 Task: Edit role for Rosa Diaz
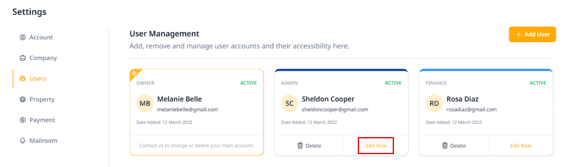(521, 146)
